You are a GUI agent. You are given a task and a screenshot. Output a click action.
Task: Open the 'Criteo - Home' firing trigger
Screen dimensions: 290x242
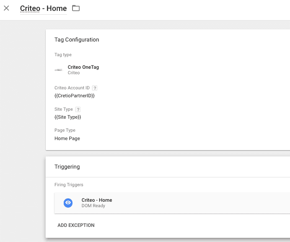(x=97, y=200)
